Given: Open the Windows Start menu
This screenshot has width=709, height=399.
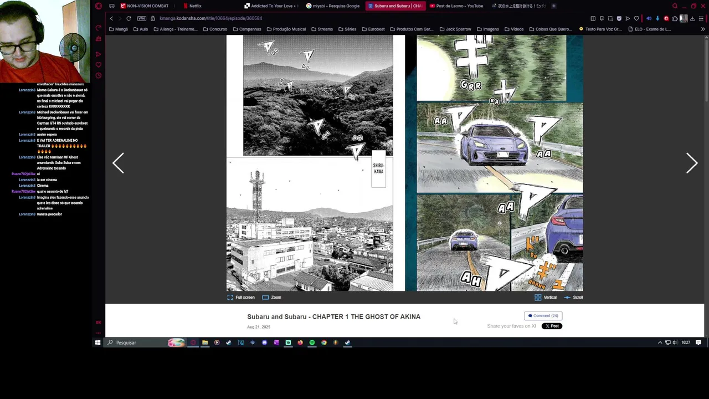Looking at the screenshot, I should 97,342.
